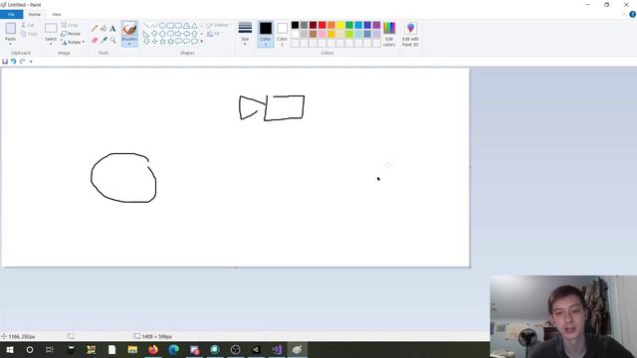Choose the Curve shape
637x358 pixels.
click(x=154, y=26)
